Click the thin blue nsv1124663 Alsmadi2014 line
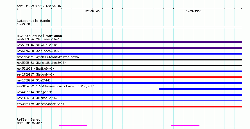 tap(129, 100)
